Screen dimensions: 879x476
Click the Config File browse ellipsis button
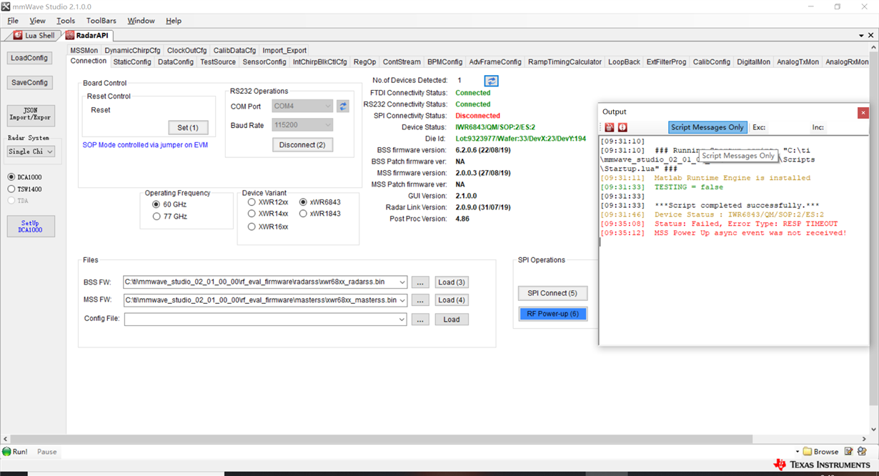point(421,319)
